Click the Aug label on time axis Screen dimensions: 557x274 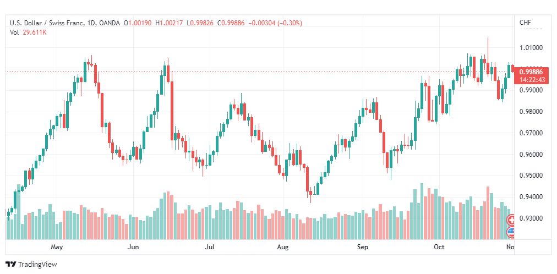(x=283, y=247)
